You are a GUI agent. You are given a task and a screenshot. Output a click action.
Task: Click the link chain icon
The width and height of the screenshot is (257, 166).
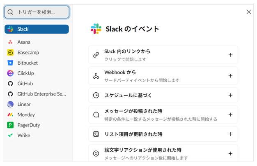[96, 55]
